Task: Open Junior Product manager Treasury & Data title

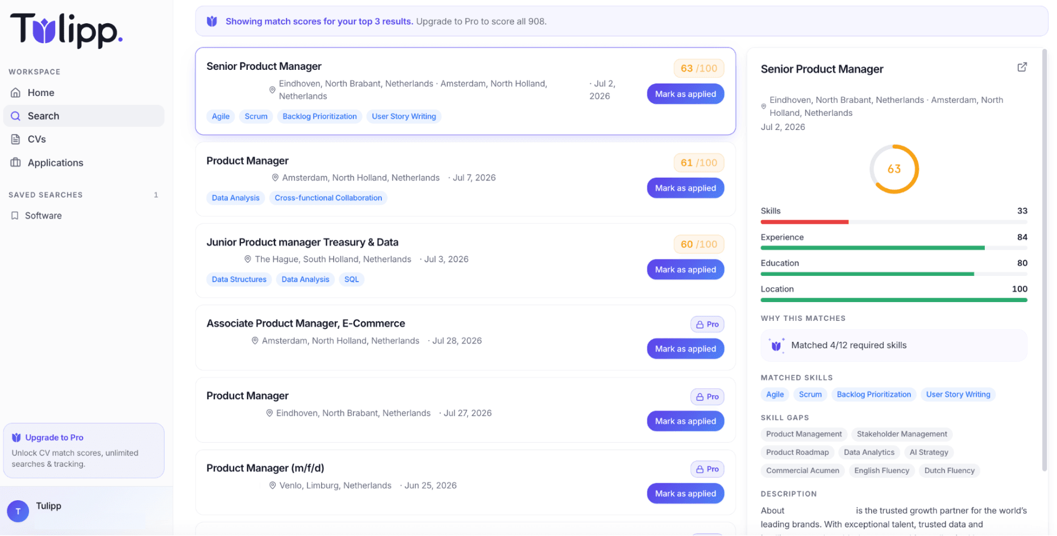Action: [x=302, y=242]
